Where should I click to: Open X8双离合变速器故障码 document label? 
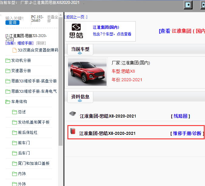pos(38,50)
